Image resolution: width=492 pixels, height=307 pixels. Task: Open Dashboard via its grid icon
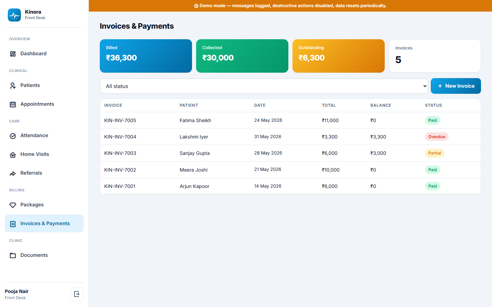13,54
